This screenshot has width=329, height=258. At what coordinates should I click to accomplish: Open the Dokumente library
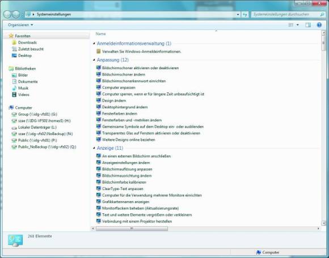28,82
